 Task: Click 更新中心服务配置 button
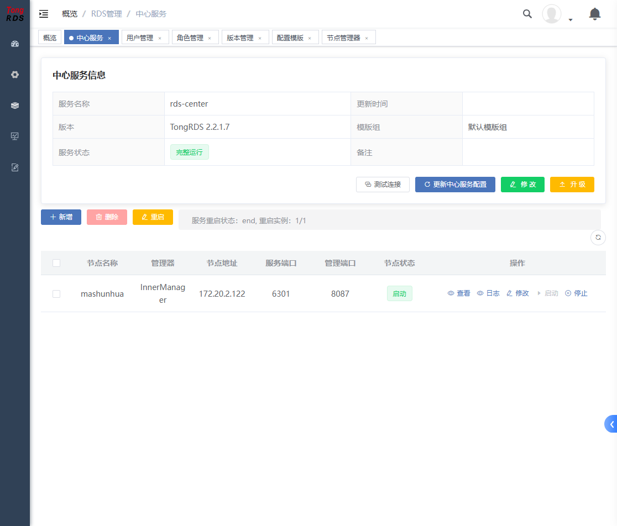(455, 185)
